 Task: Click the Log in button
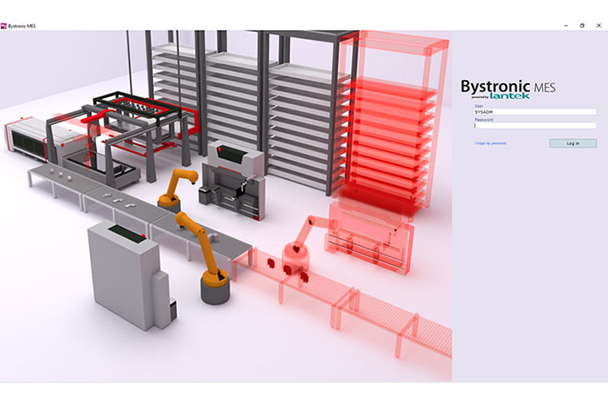point(572,143)
